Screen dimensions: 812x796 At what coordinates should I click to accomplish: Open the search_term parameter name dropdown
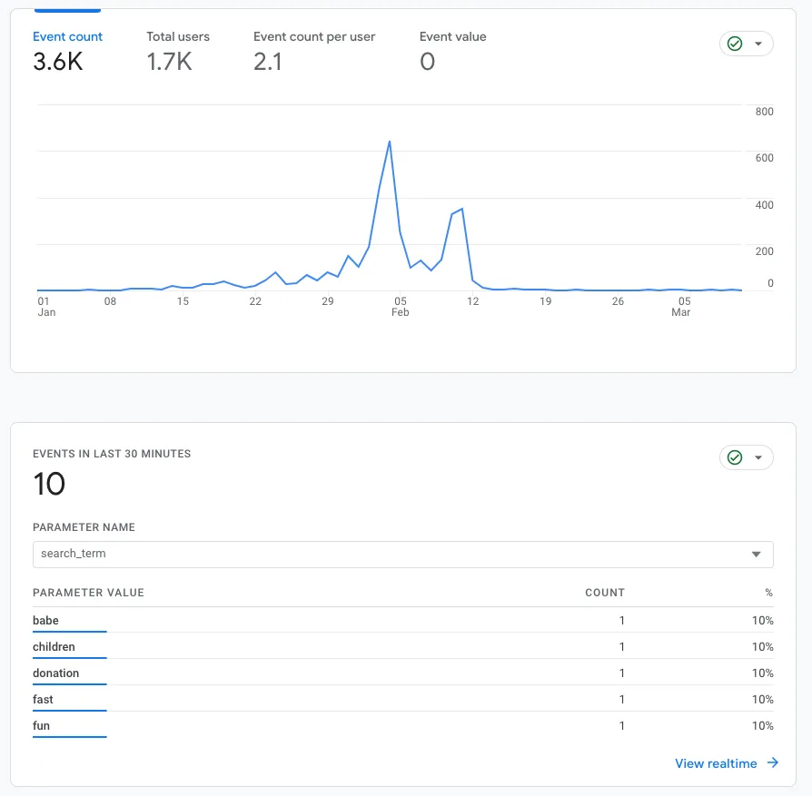pyautogui.click(x=403, y=555)
